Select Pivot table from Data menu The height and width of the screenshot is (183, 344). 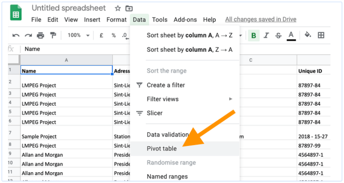(x=161, y=149)
